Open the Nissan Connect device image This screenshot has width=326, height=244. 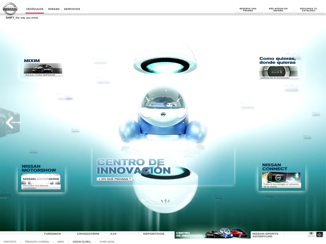tap(281, 178)
